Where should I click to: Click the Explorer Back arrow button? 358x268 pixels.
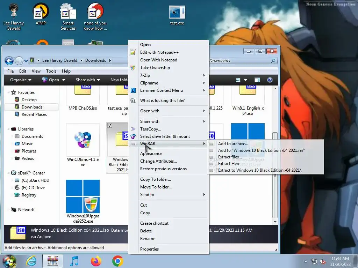pos(9,61)
